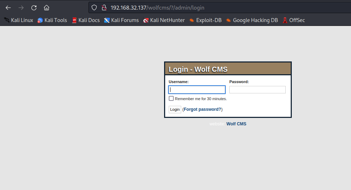This screenshot has height=190, width=351.
Task: Open the OffSec bookmark
Action: pos(294,20)
